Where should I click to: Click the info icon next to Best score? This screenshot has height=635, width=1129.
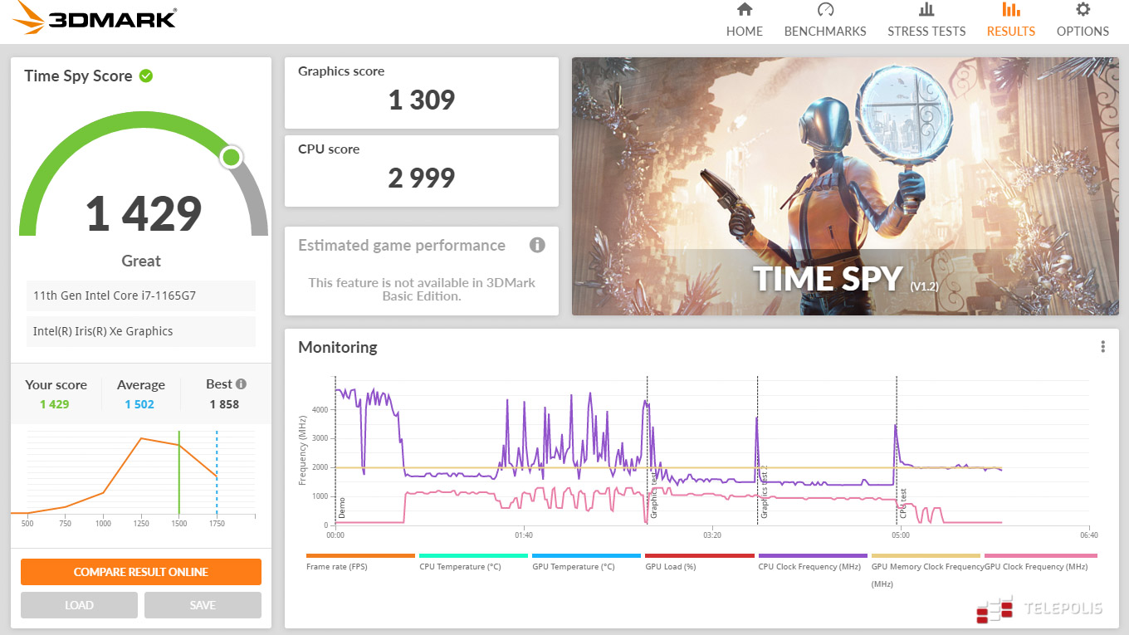pyautogui.click(x=241, y=384)
